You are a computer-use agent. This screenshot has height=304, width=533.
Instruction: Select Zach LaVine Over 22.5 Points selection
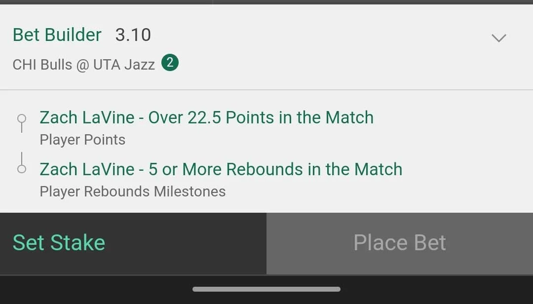tap(207, 117)
